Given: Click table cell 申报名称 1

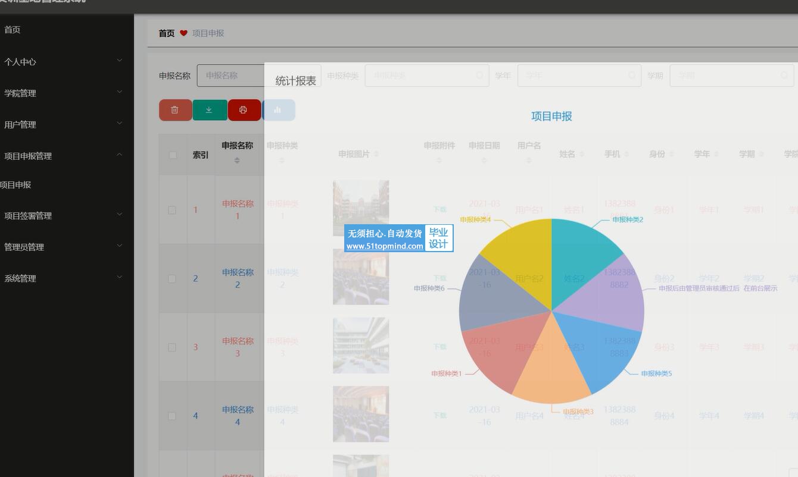Looking at the screenshot, I should (x=238, y=210).
